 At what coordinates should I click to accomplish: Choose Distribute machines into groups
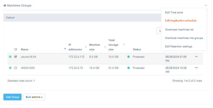point(184,38)
